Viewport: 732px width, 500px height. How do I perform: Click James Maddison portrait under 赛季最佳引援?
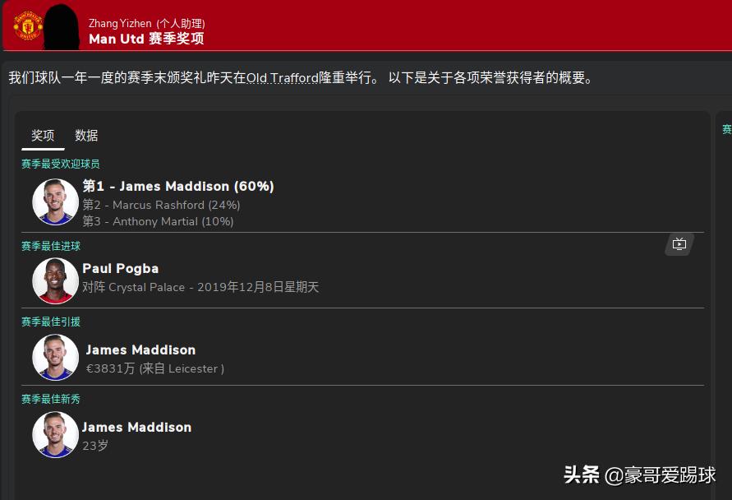(55, 357)
